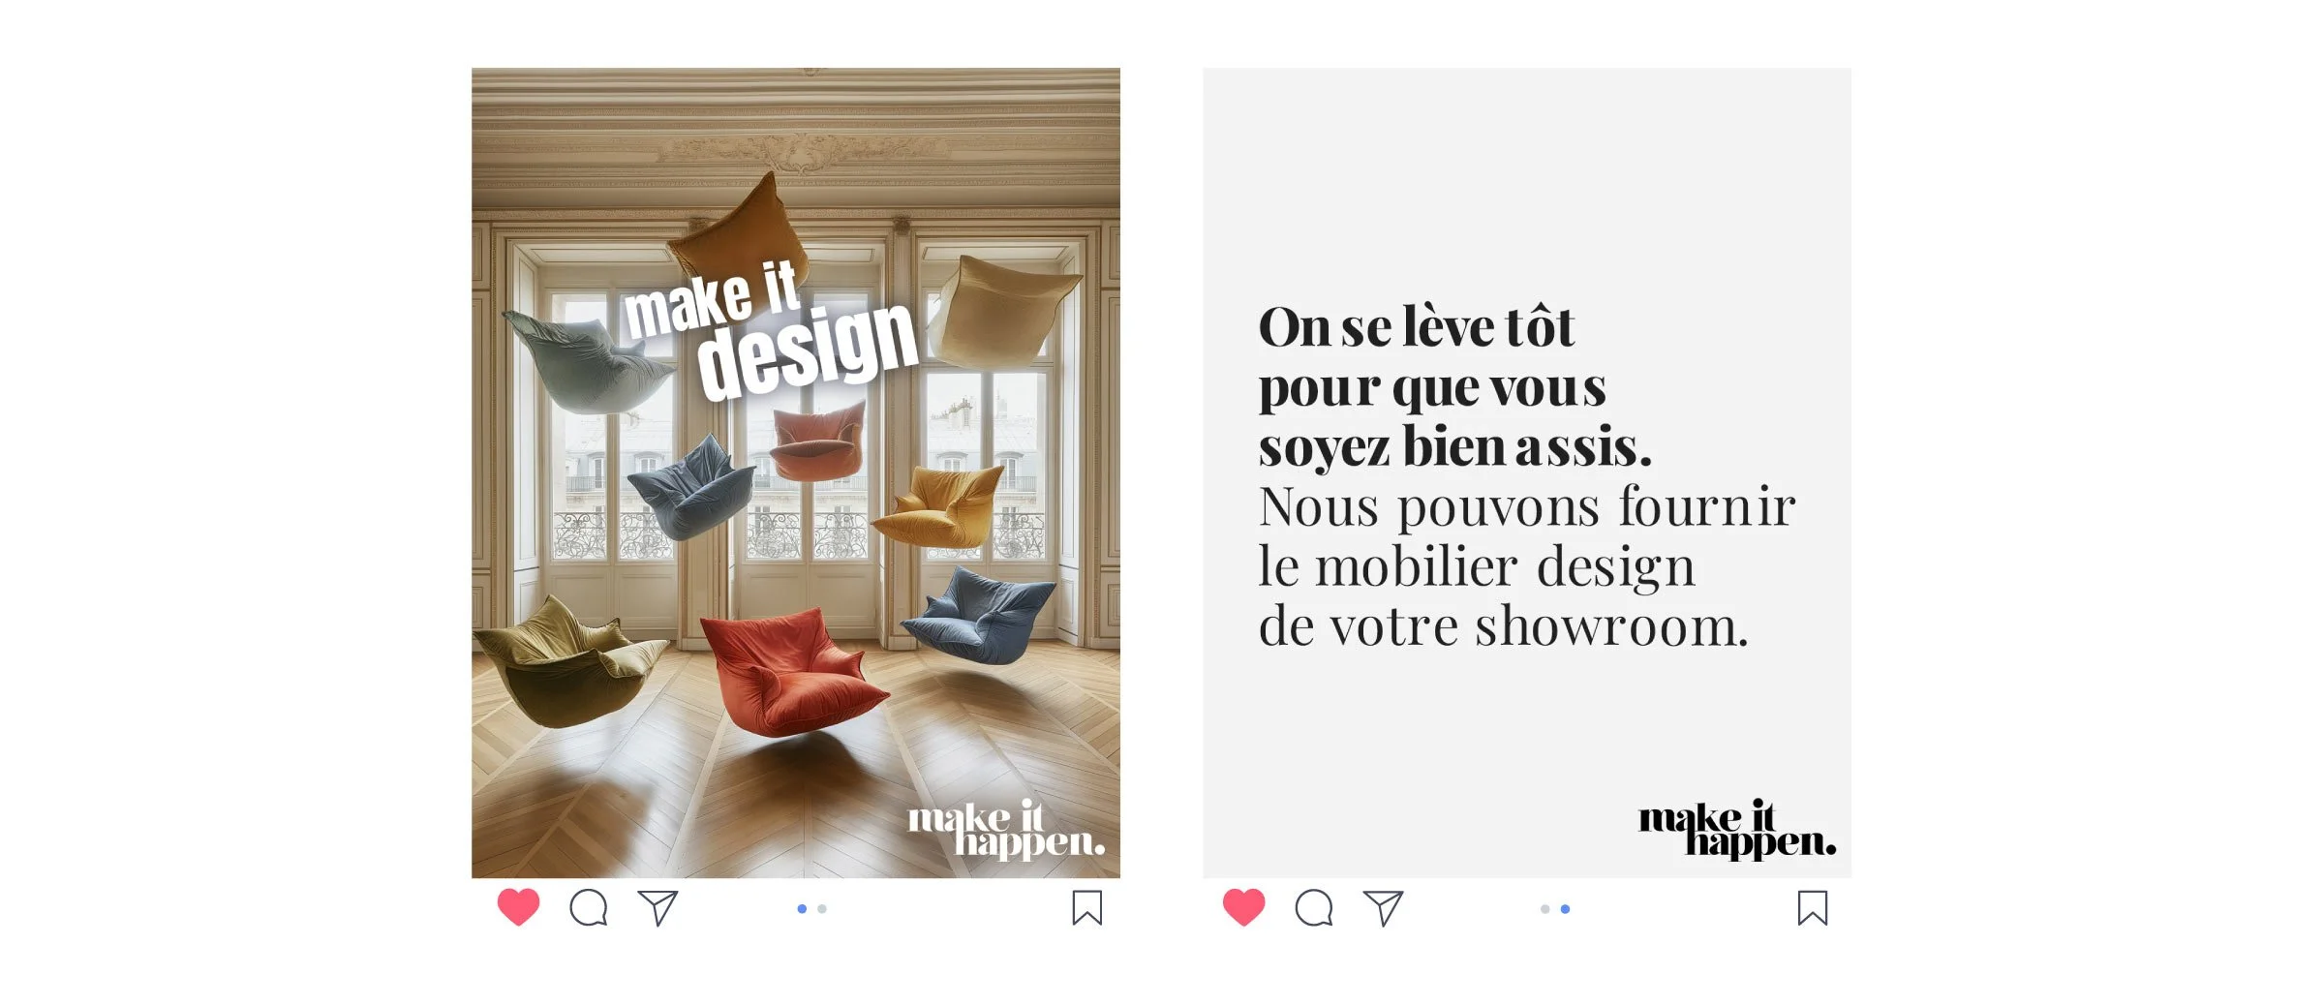Bookmark the left floating chairs post
This screenshot has width=2324, height=1005.
[x=1087, y=908]
